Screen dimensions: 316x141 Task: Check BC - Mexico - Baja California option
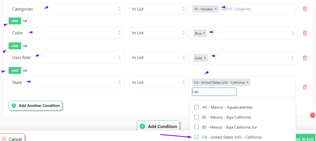[197, 117]
